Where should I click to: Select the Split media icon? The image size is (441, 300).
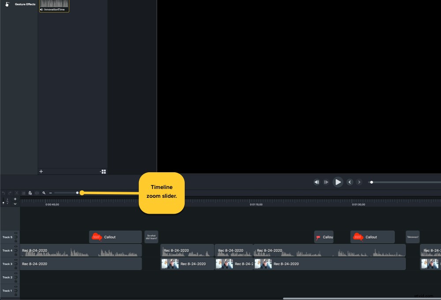click(37, 193)
